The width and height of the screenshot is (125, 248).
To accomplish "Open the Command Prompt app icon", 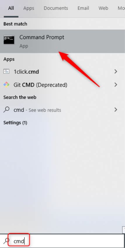I will coord(9,40).
